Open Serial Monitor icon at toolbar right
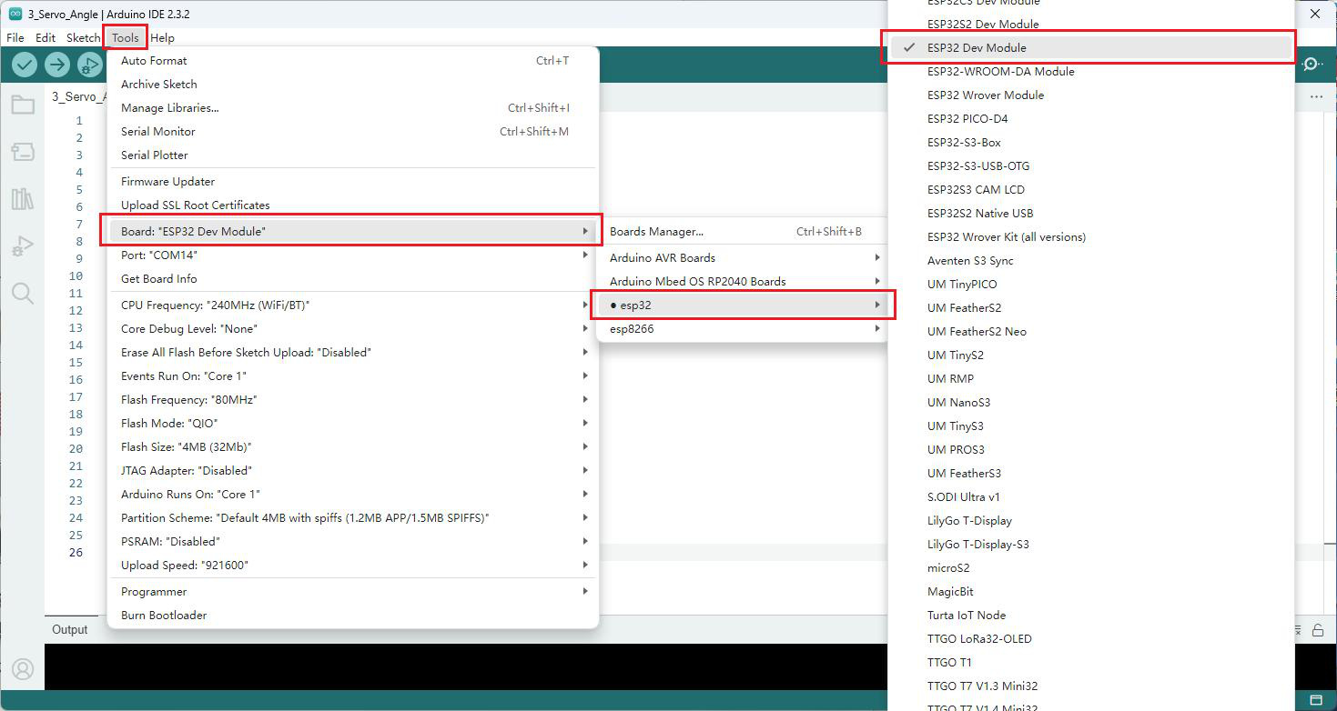 (1312, 64)
